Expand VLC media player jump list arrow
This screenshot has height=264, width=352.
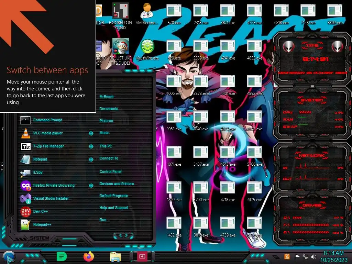[91, 133]
